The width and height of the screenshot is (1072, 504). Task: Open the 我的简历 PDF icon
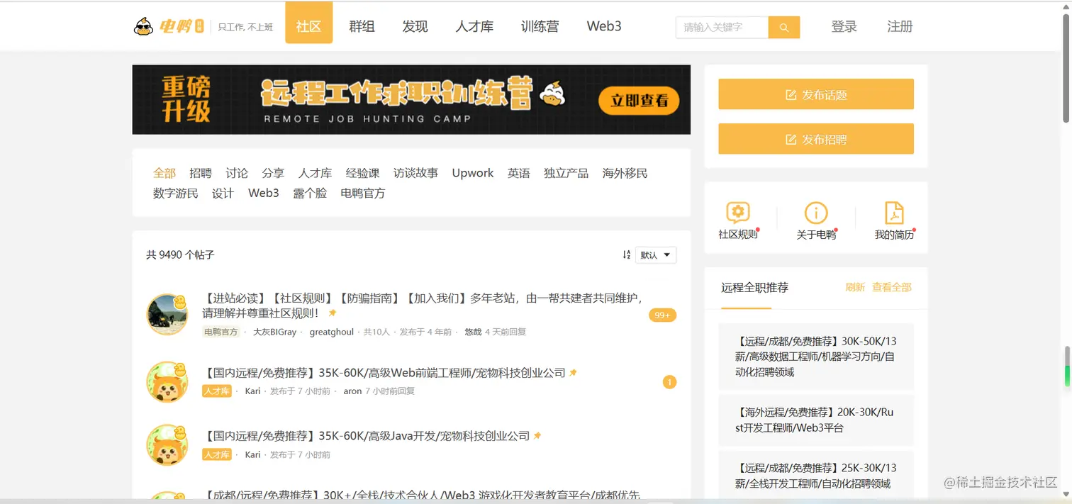coord(894,213)
